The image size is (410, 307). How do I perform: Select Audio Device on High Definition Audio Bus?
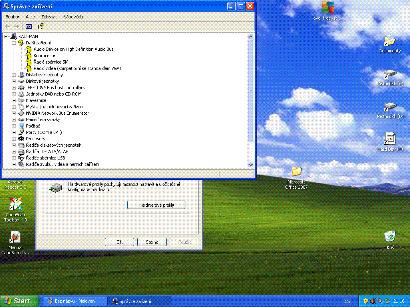pyautogui.click(x=73, y=49)
